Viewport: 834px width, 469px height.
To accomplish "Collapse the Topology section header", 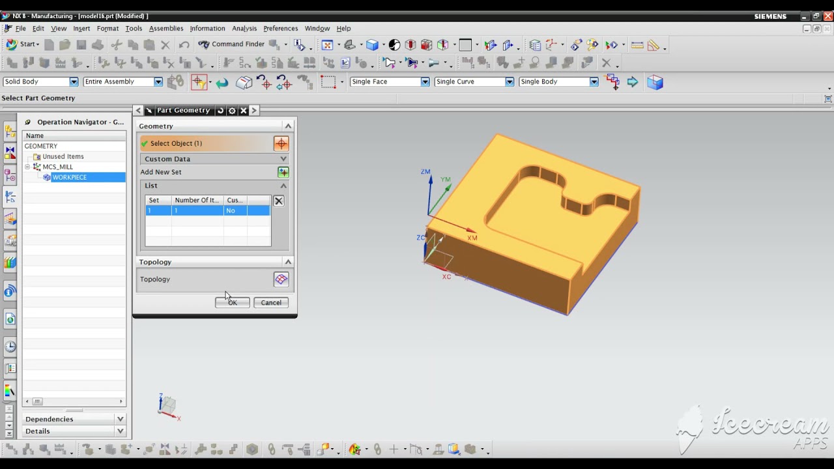I will pyautogui.click(x=288, y=262).
